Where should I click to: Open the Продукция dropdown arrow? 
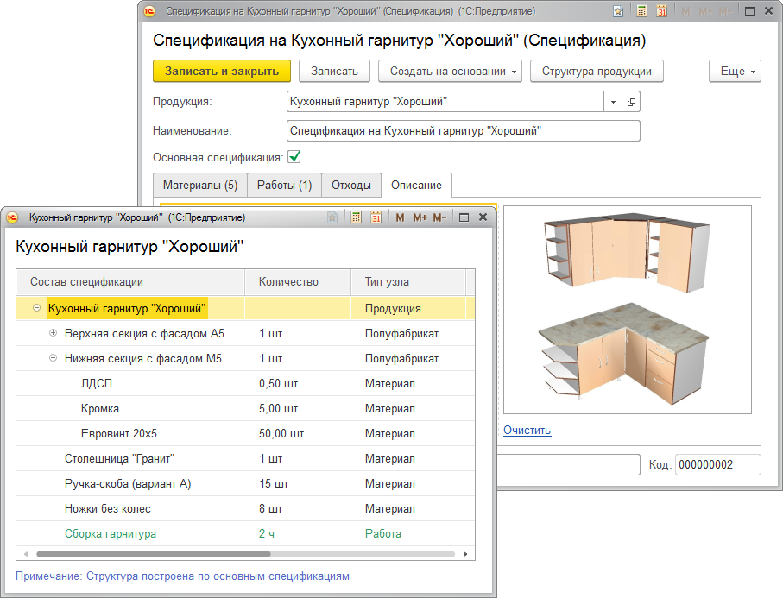click(x=613, y=102)
